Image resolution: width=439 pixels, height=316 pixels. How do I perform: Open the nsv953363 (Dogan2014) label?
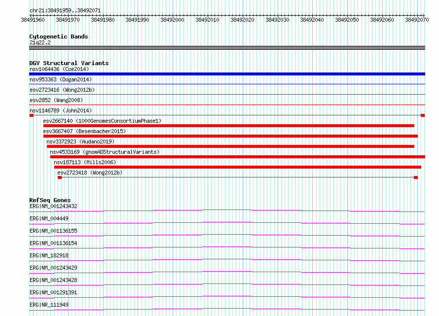[x=61, y=79]
